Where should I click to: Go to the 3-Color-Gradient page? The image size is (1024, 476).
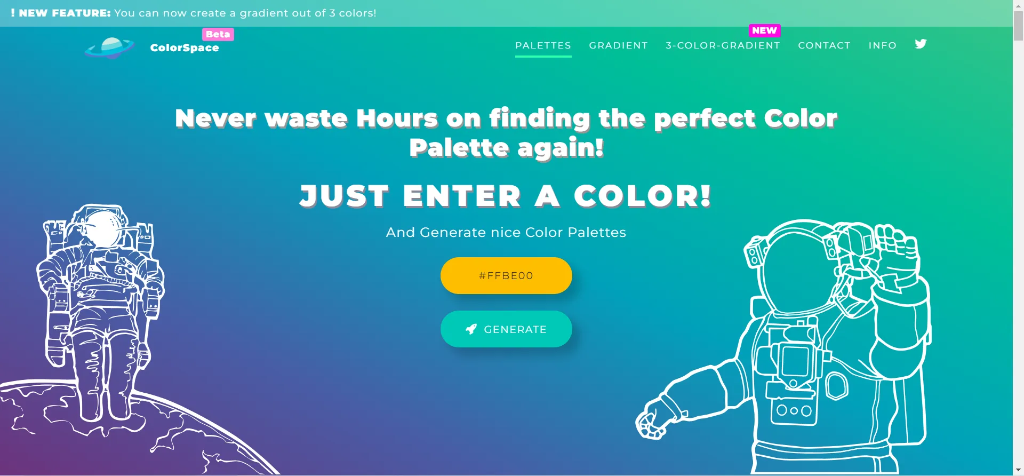click(x=723, y=46)
